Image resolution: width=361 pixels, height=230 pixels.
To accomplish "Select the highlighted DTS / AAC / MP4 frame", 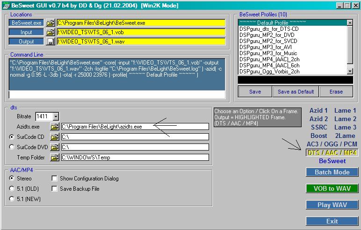I will 332,153.
